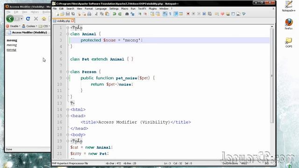Viewport: 299px width, 168px height.
Task: Collapse the class Animal fold marker on line 2
Action: [68, 34]
